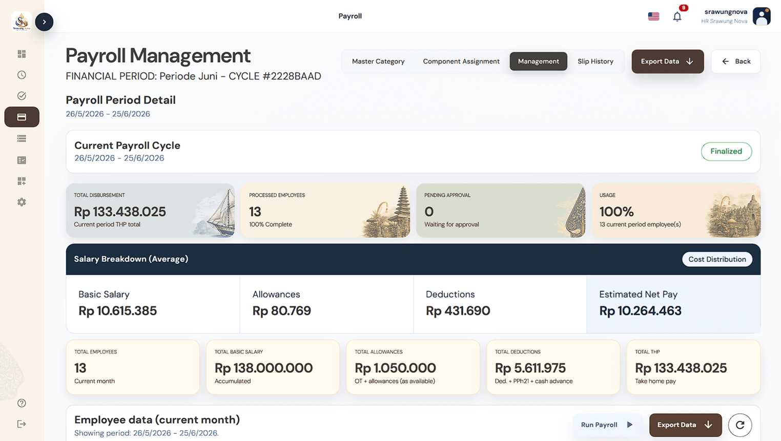Click the Pending Approval card
Image resolution: width=781 pixels, height=441 pixels.
point(501,211)
